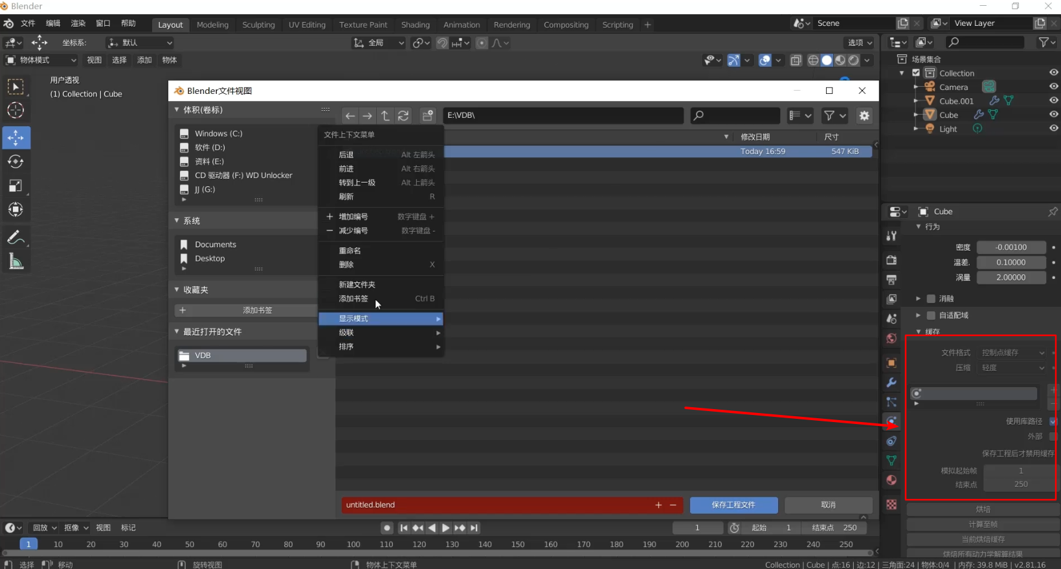Collapse the 收藏夹 panel
The image size is (1061, 569).
177,290
